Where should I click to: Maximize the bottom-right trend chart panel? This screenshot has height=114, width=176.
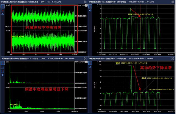point(173,58)
